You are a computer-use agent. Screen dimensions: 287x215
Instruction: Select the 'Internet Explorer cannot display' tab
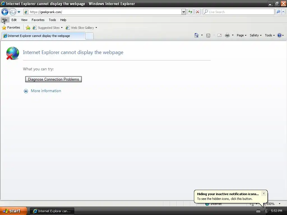coord(43,36)
